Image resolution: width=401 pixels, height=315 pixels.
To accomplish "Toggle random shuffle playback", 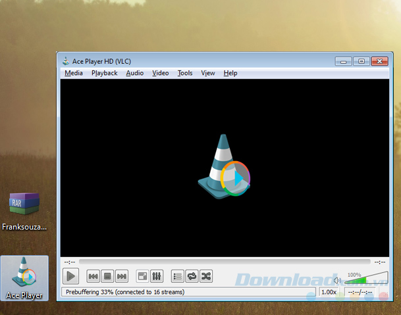I will pos(206,276).
